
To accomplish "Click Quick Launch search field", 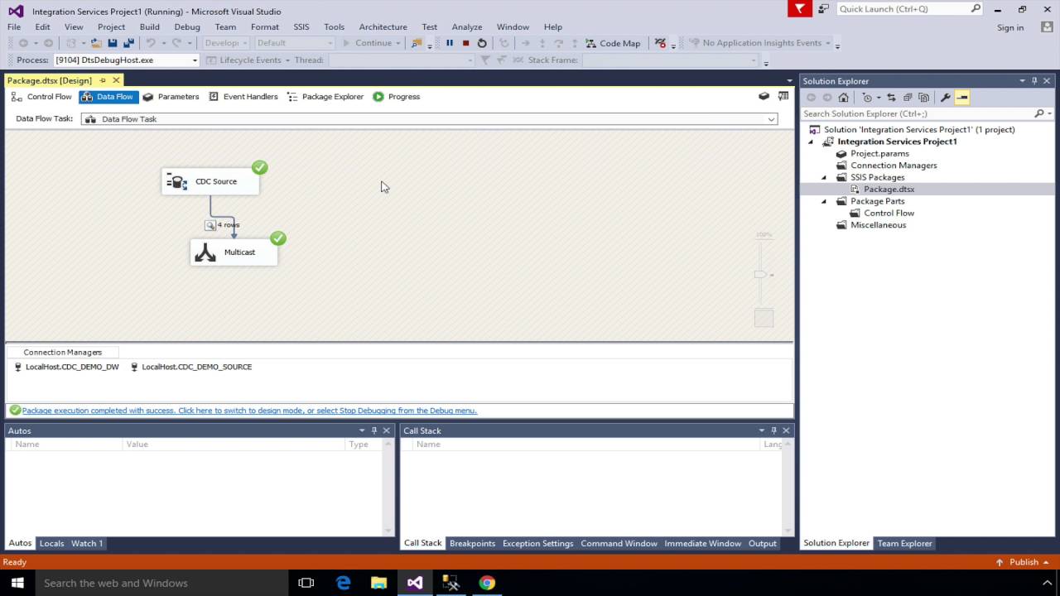I will 909,9.
